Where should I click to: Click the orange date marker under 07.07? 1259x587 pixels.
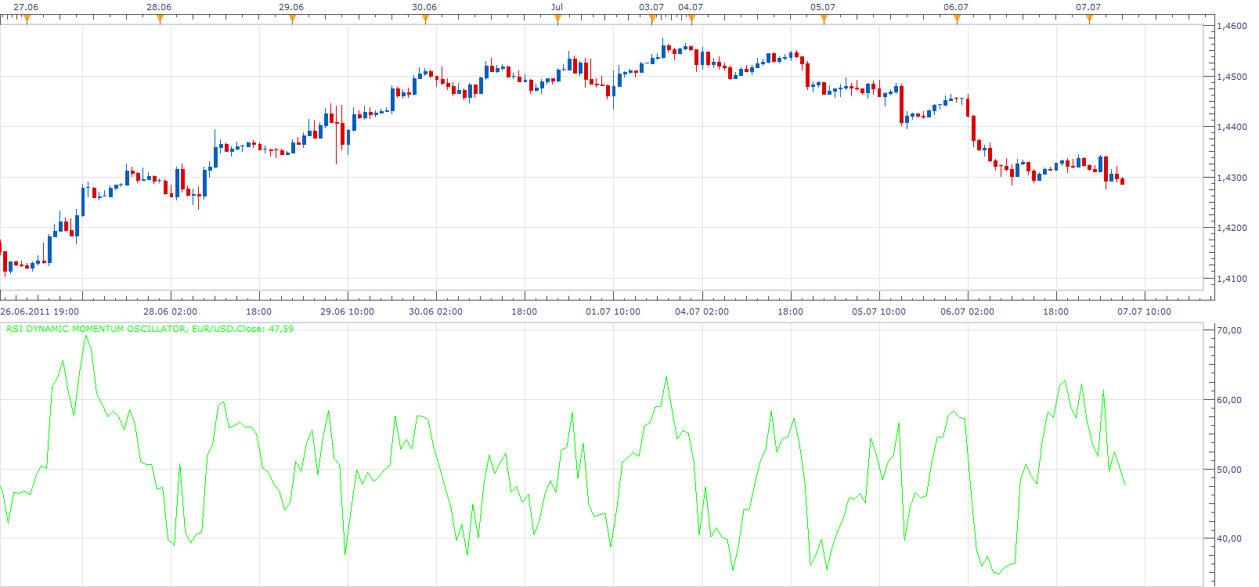[x=1088, y=20]
